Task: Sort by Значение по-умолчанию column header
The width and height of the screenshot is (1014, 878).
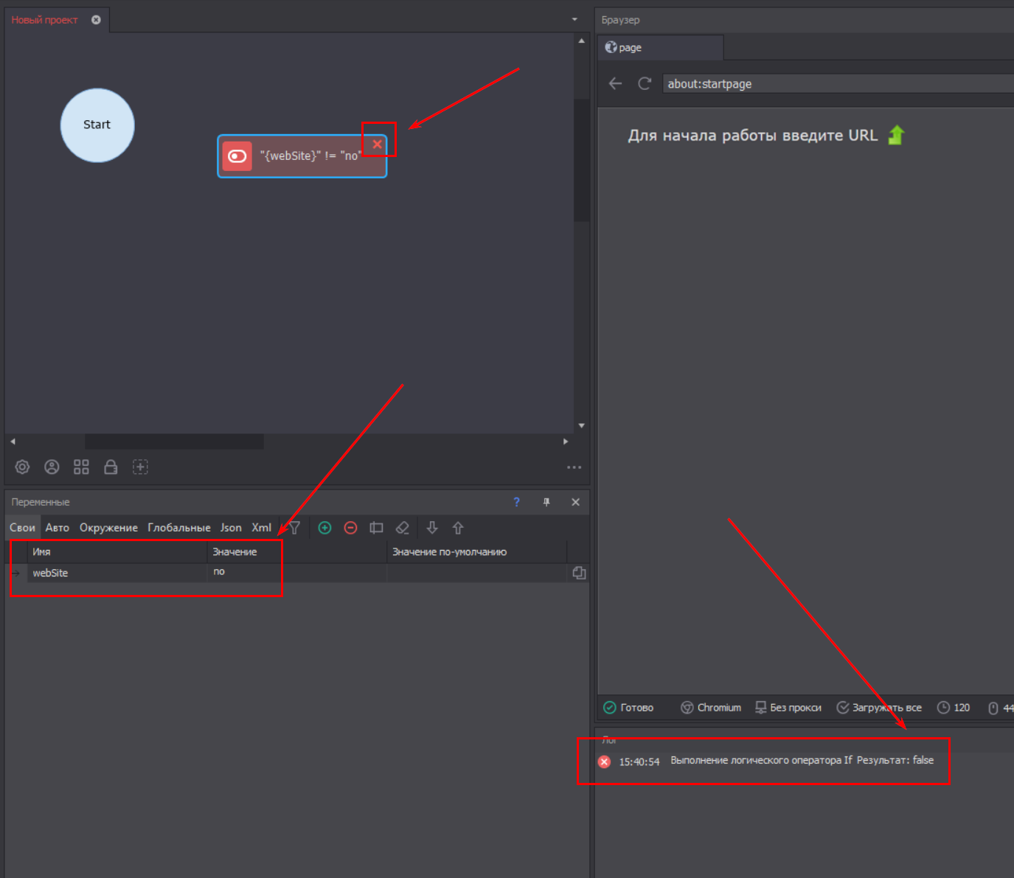Action: point(476,552)
